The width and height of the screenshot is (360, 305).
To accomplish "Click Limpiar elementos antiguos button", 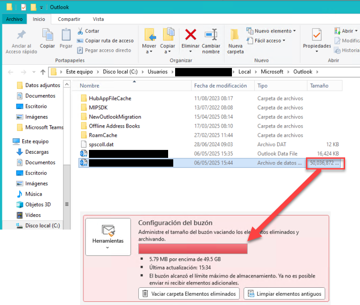I will pos(285,293).
